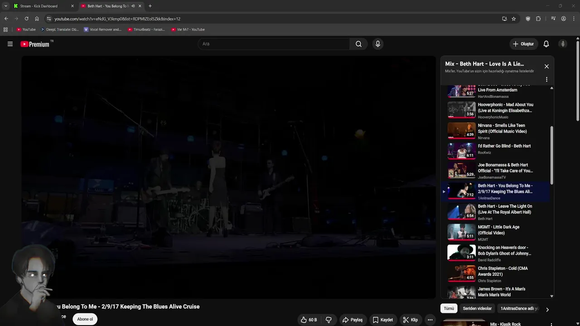
Task: Open browser extensions puzzle icon
Action: click(x=538, y=19)
